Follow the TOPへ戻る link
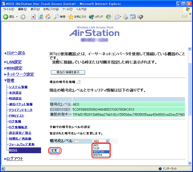Viewport: 193px width, 172px height. (16, 53)
